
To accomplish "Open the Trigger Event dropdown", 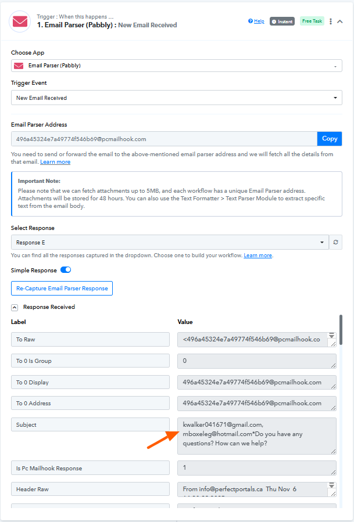I will (x=176, y=98).
